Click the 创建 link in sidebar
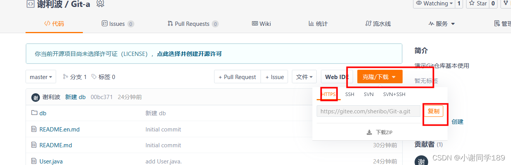 pyautogui.click(x=457, y=121)
